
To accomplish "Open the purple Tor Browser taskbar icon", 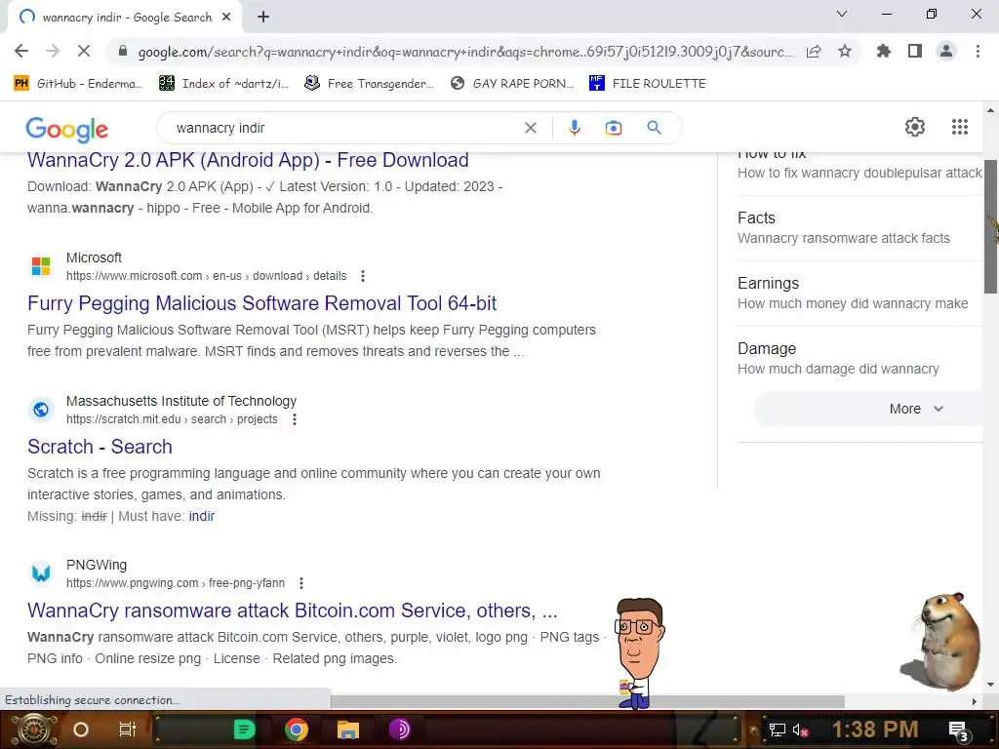I will (399, 729).
